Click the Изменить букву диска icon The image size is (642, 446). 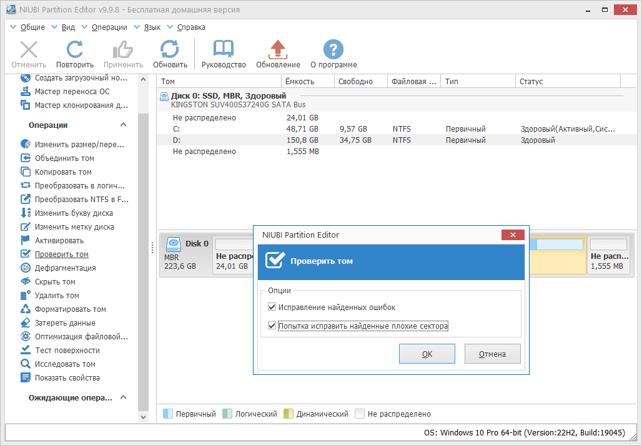click(26, 213)
